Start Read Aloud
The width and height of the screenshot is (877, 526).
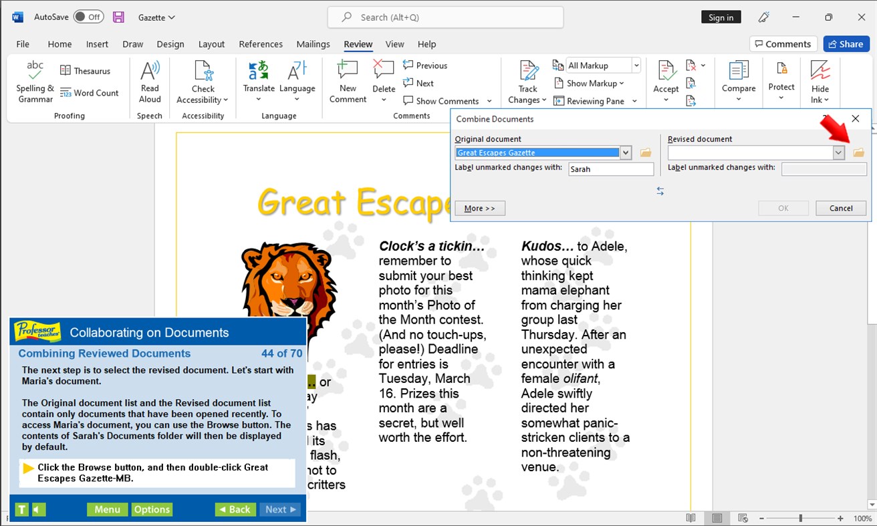click(150, 80)
